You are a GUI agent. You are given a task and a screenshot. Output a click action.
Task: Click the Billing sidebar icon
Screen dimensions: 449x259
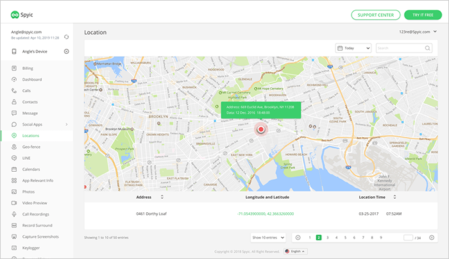click(14, 68)
